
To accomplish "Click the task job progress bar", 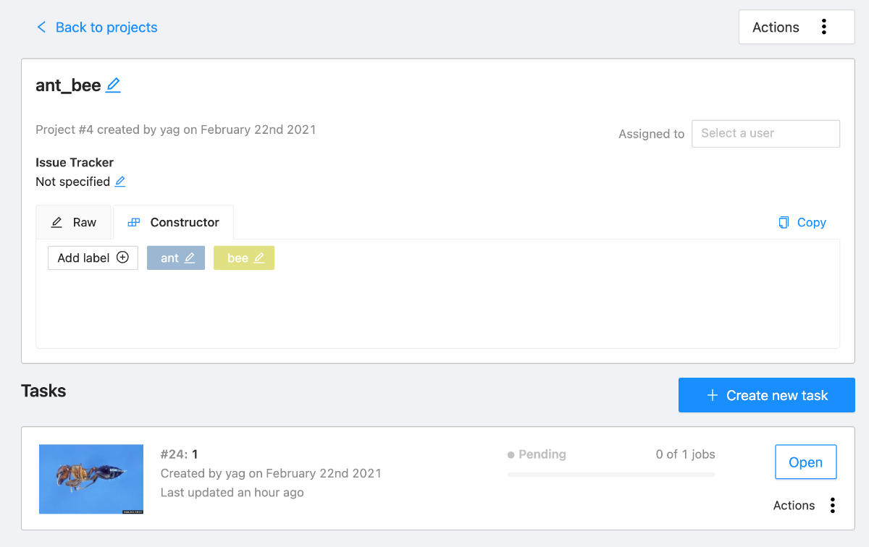I will coord(611,475).
